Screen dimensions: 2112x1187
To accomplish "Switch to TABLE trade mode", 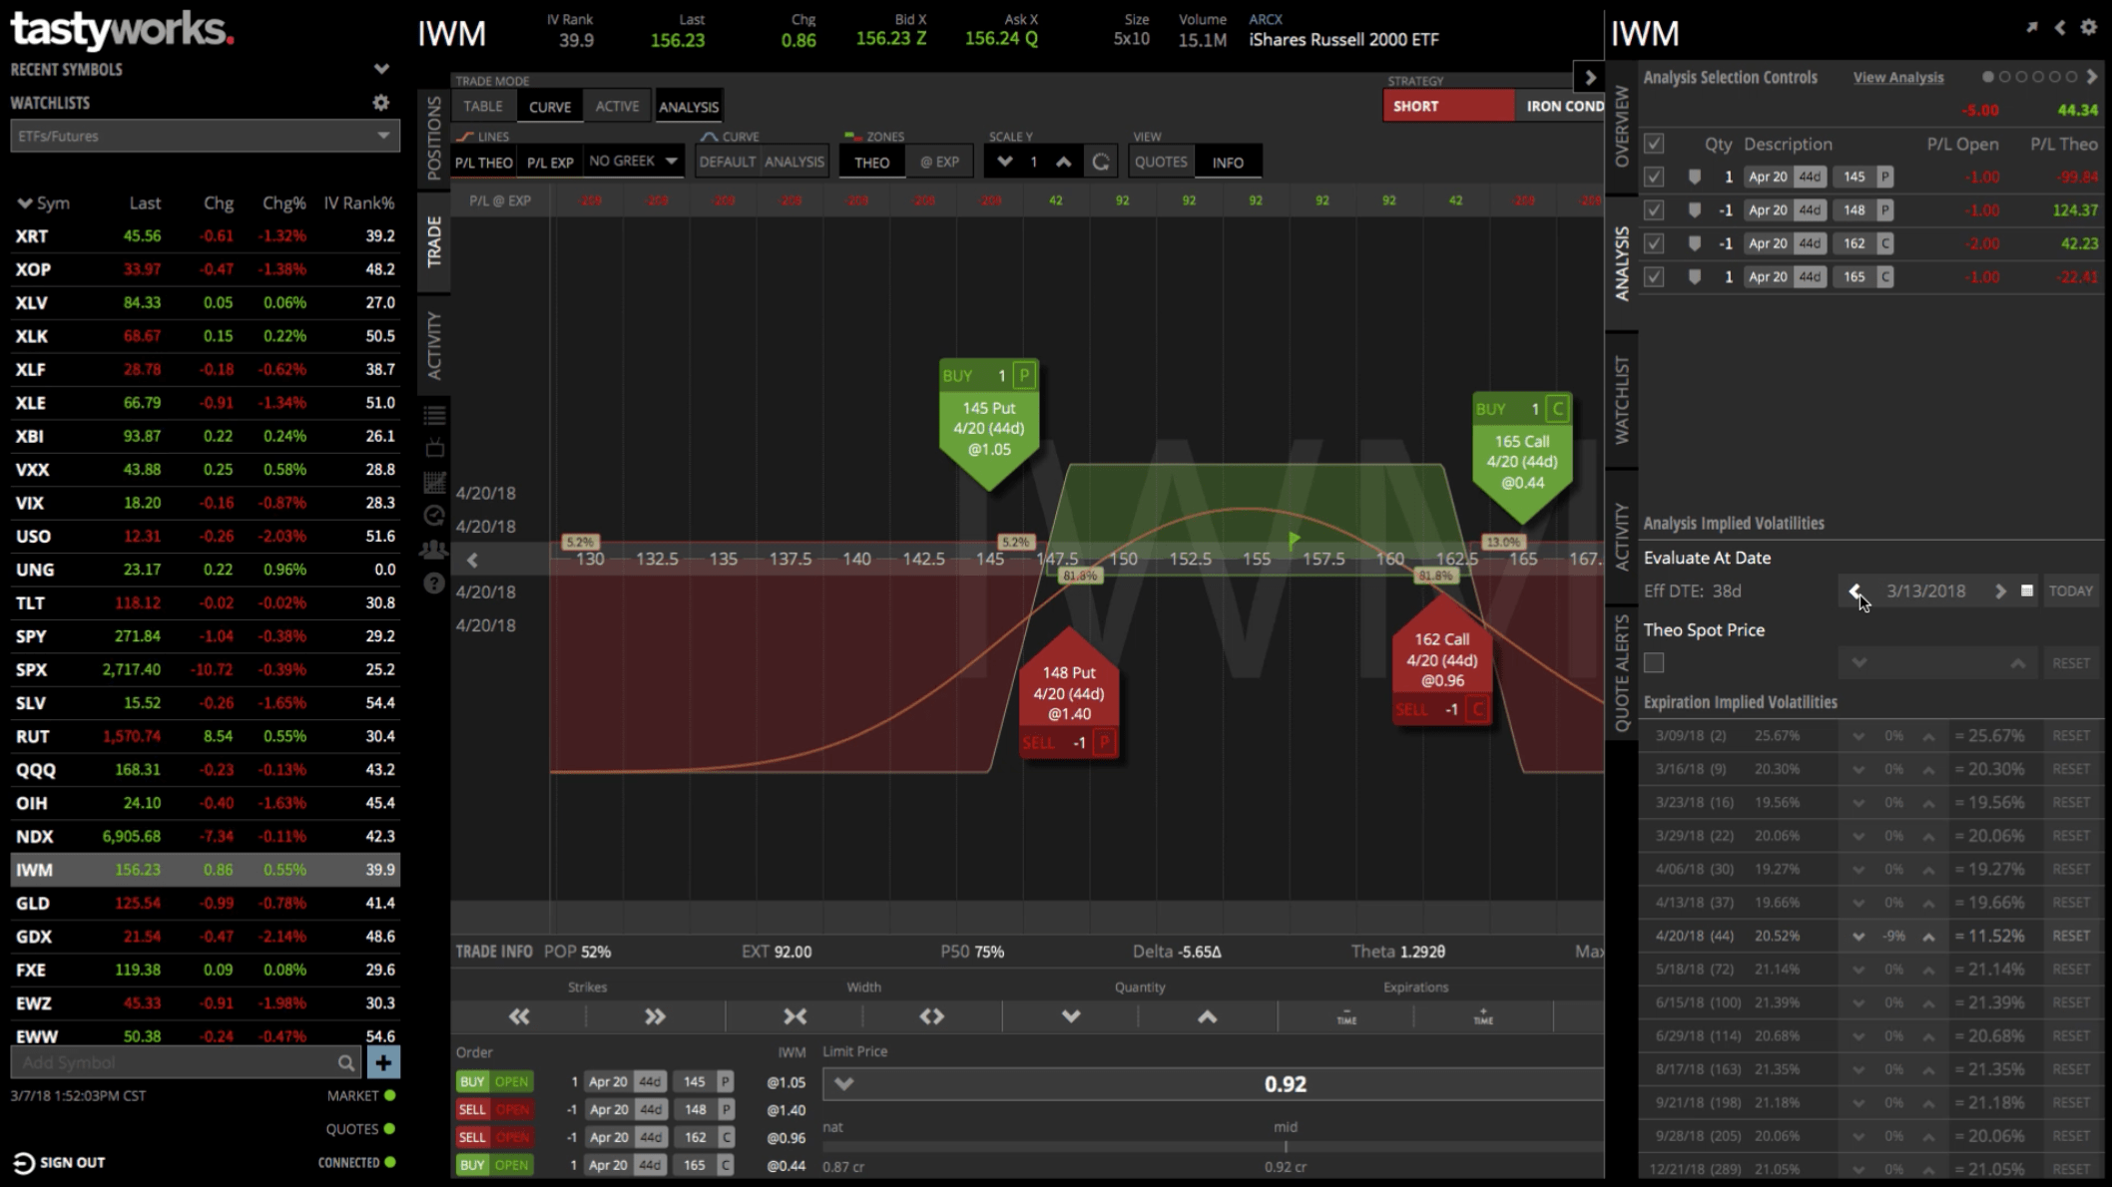I will click(483, 106).
